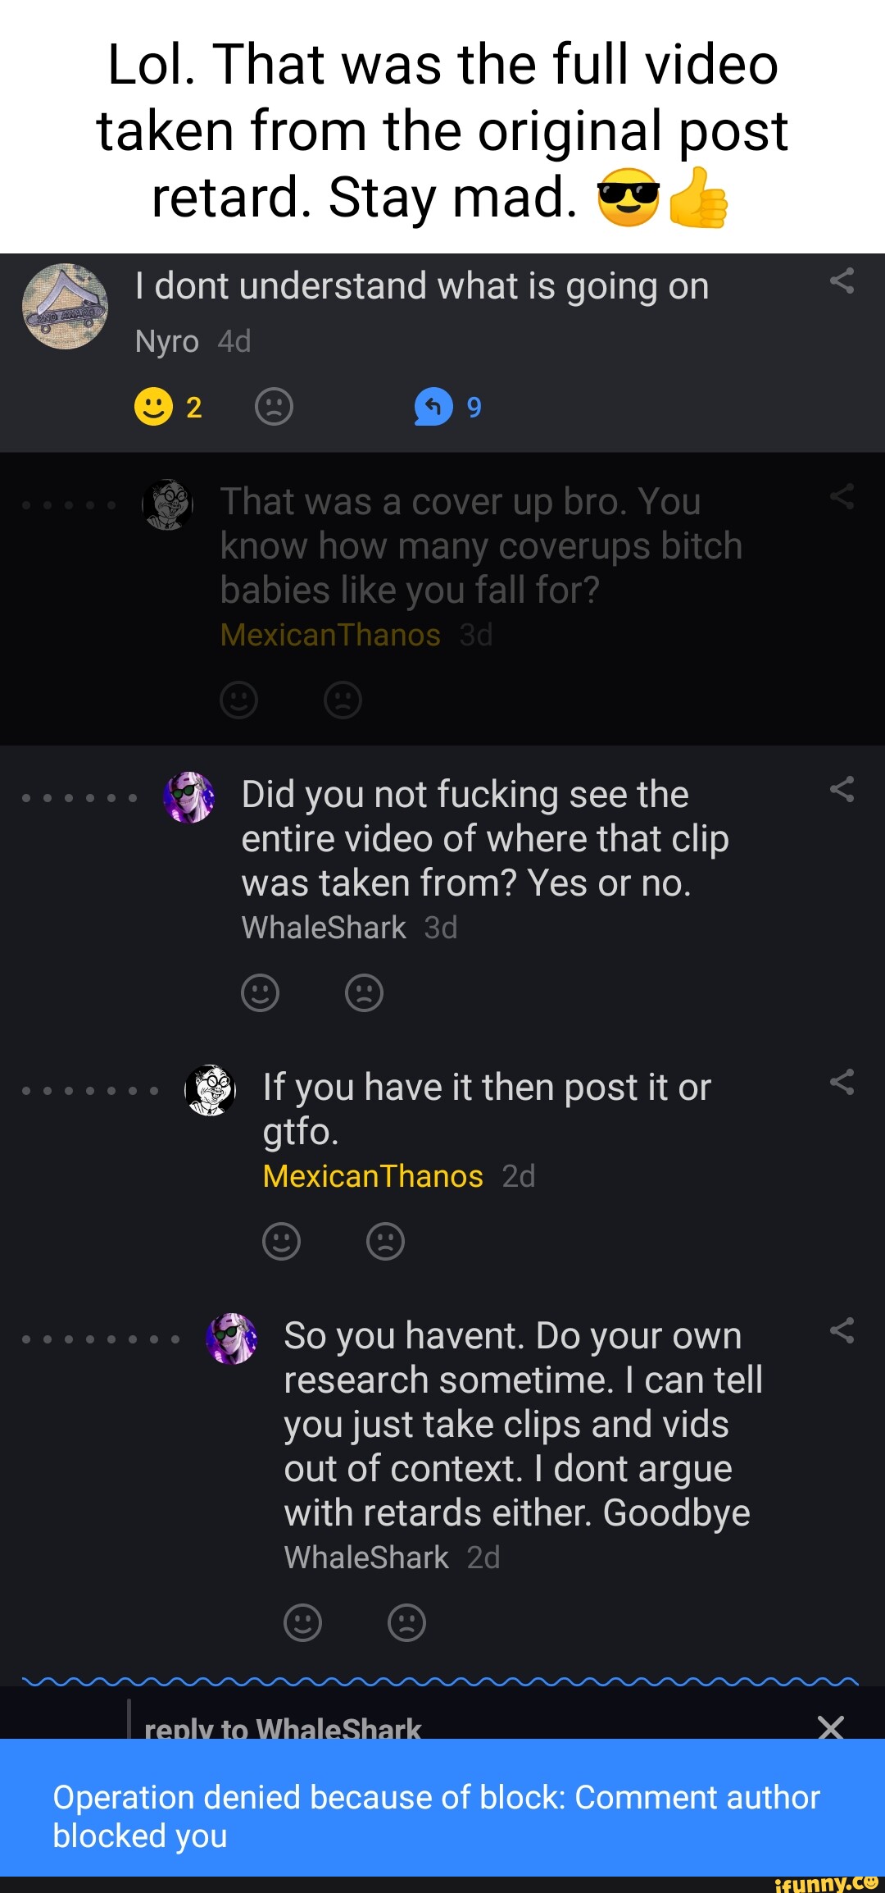Viewport: 885px width, 1893px height.
Task: Toggle the smile reaction on the cover up comment
Action: pos(238,700)
